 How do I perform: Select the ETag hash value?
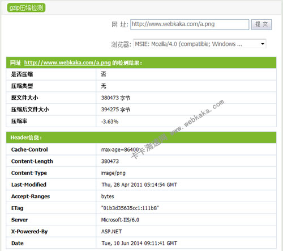click(x=130, y=208)
